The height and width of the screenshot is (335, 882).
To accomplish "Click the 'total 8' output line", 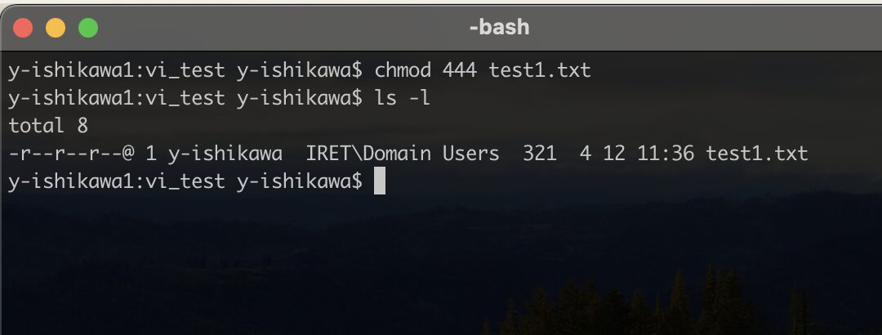I will 48,126.
